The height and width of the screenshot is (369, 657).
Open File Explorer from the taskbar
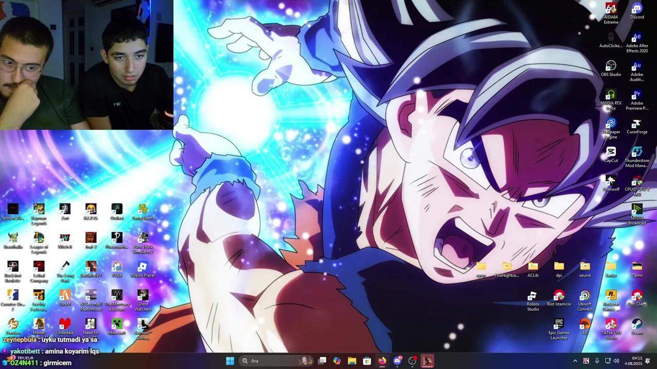tap(352, 361)
